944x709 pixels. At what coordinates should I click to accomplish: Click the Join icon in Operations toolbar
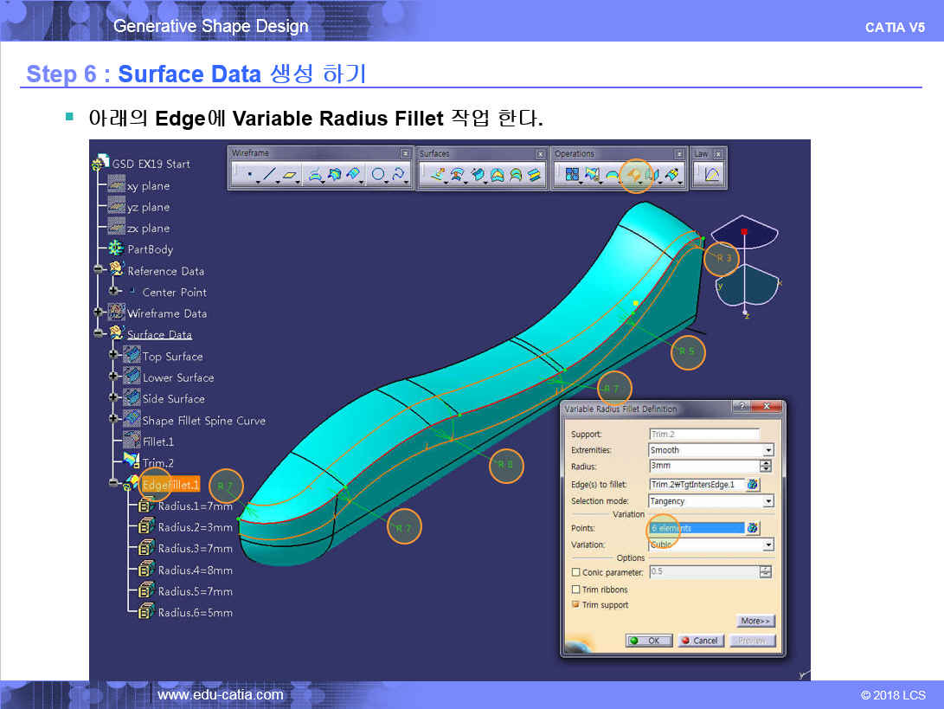[572, 175]
